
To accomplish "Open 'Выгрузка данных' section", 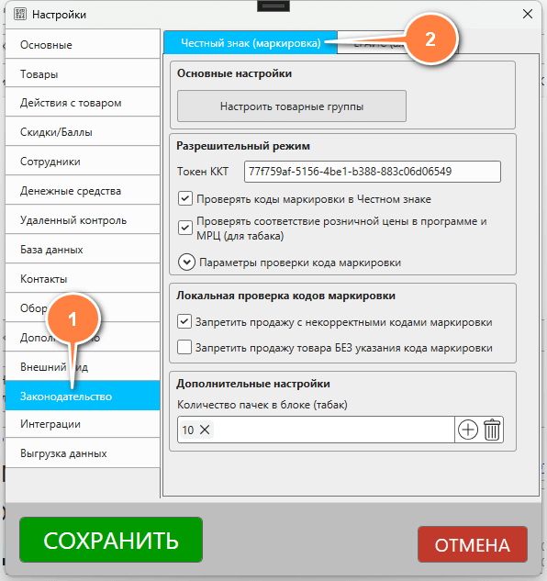I will pos(83,453).
